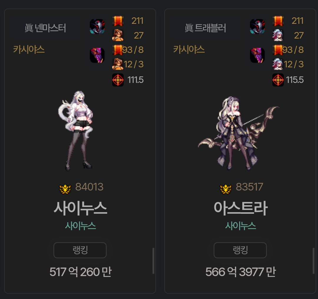Image resolution: width=318 pixels, height=299 pixels.
Task: Click the brown-haired character icon beside 27
Action: 118,35
